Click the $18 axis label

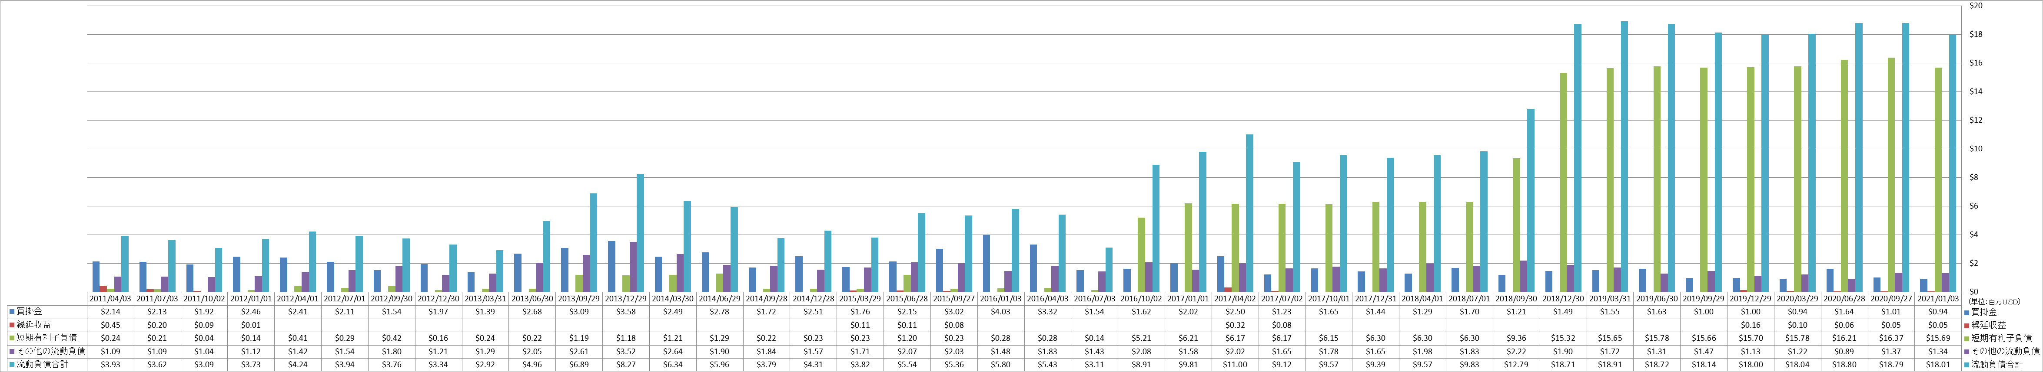(x=1976, y=35)
